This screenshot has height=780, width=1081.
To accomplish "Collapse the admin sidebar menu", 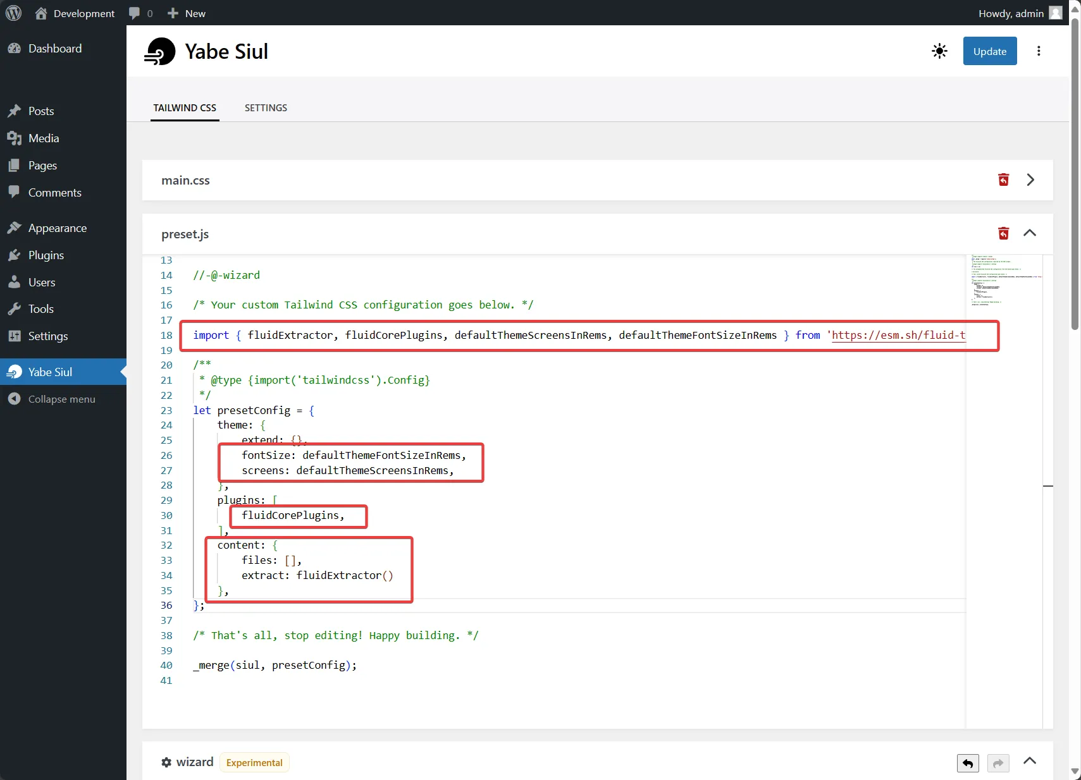I will point(62,399).
